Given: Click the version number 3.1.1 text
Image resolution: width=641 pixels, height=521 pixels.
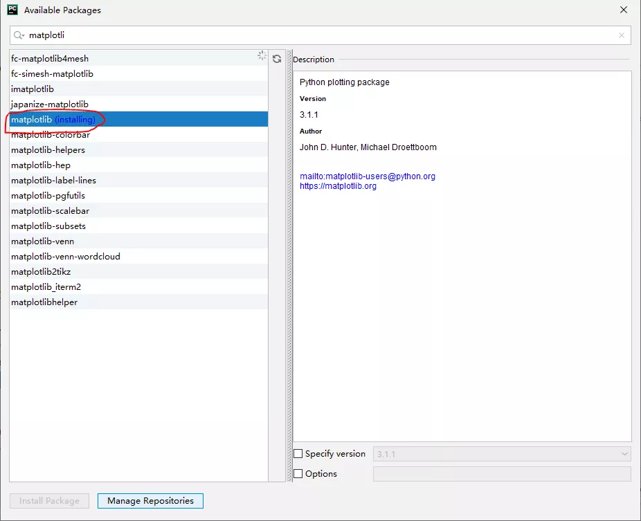Looking at the screenshot, I should pyautogui.click(x=309, y=115).
